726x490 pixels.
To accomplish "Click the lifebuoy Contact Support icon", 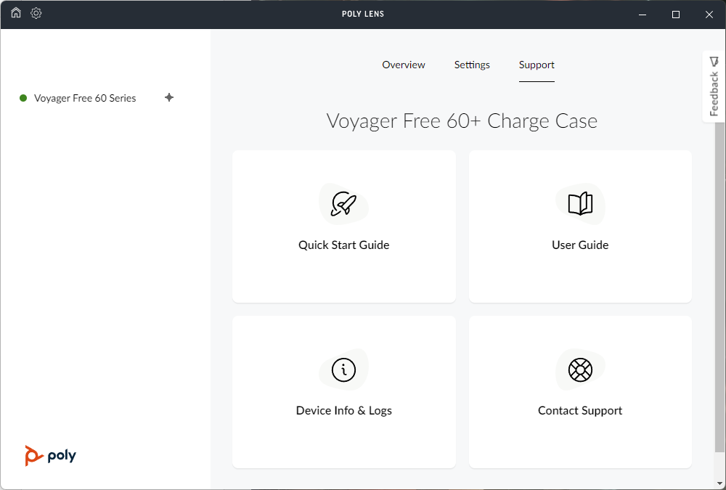I will [580, 369].
